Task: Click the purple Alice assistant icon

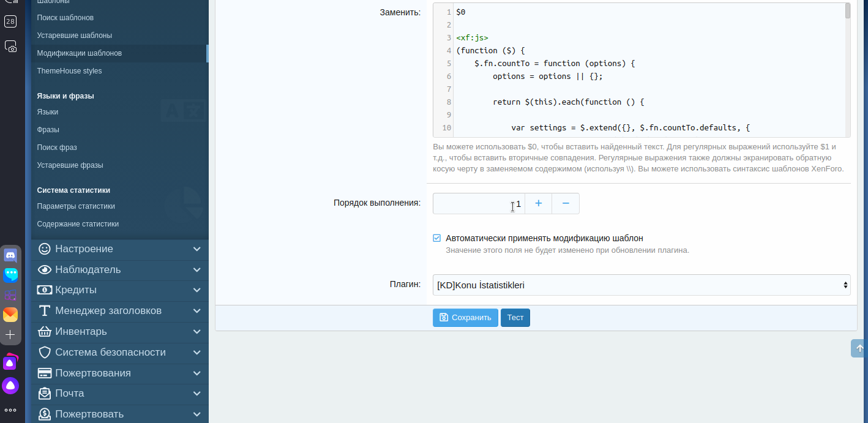Action: (x=10, y=386)
